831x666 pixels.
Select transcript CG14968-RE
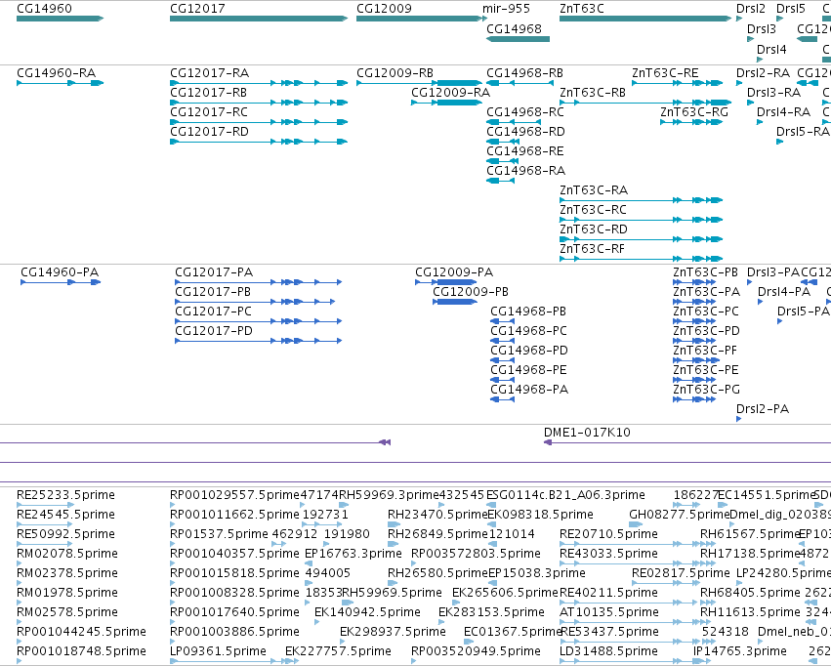tap(525, 151)
